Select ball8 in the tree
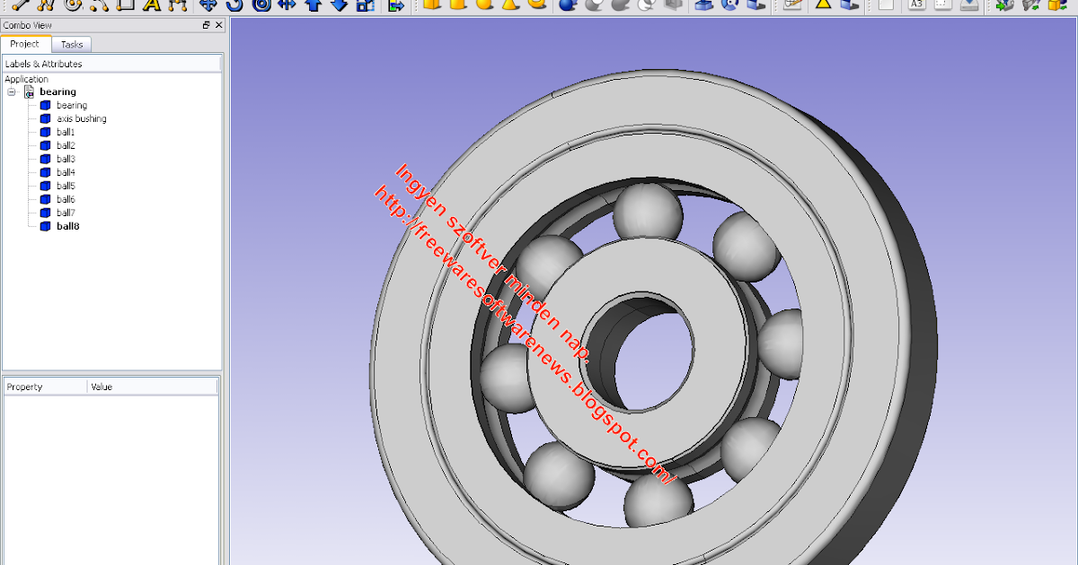Image resolution: width=1078 pixels, height=565 pixels. [x=67, y=226]
